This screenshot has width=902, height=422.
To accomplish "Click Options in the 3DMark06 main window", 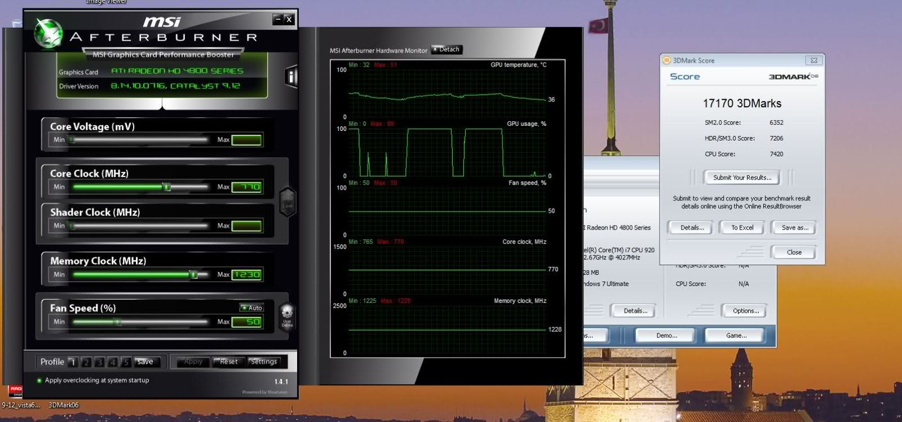I will click(746, 311).
